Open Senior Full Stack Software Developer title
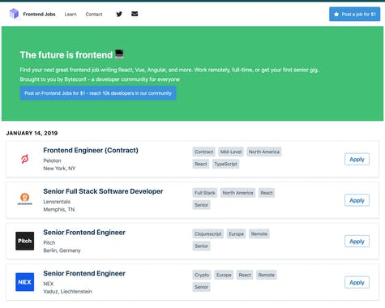The width and height of the screenshot is (385, 308). point(103,191)
